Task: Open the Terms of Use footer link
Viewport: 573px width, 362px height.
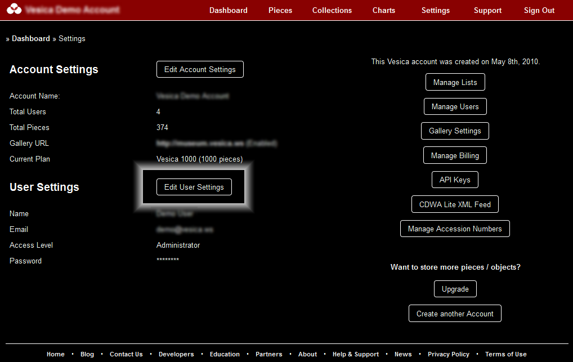Action: 506,354
